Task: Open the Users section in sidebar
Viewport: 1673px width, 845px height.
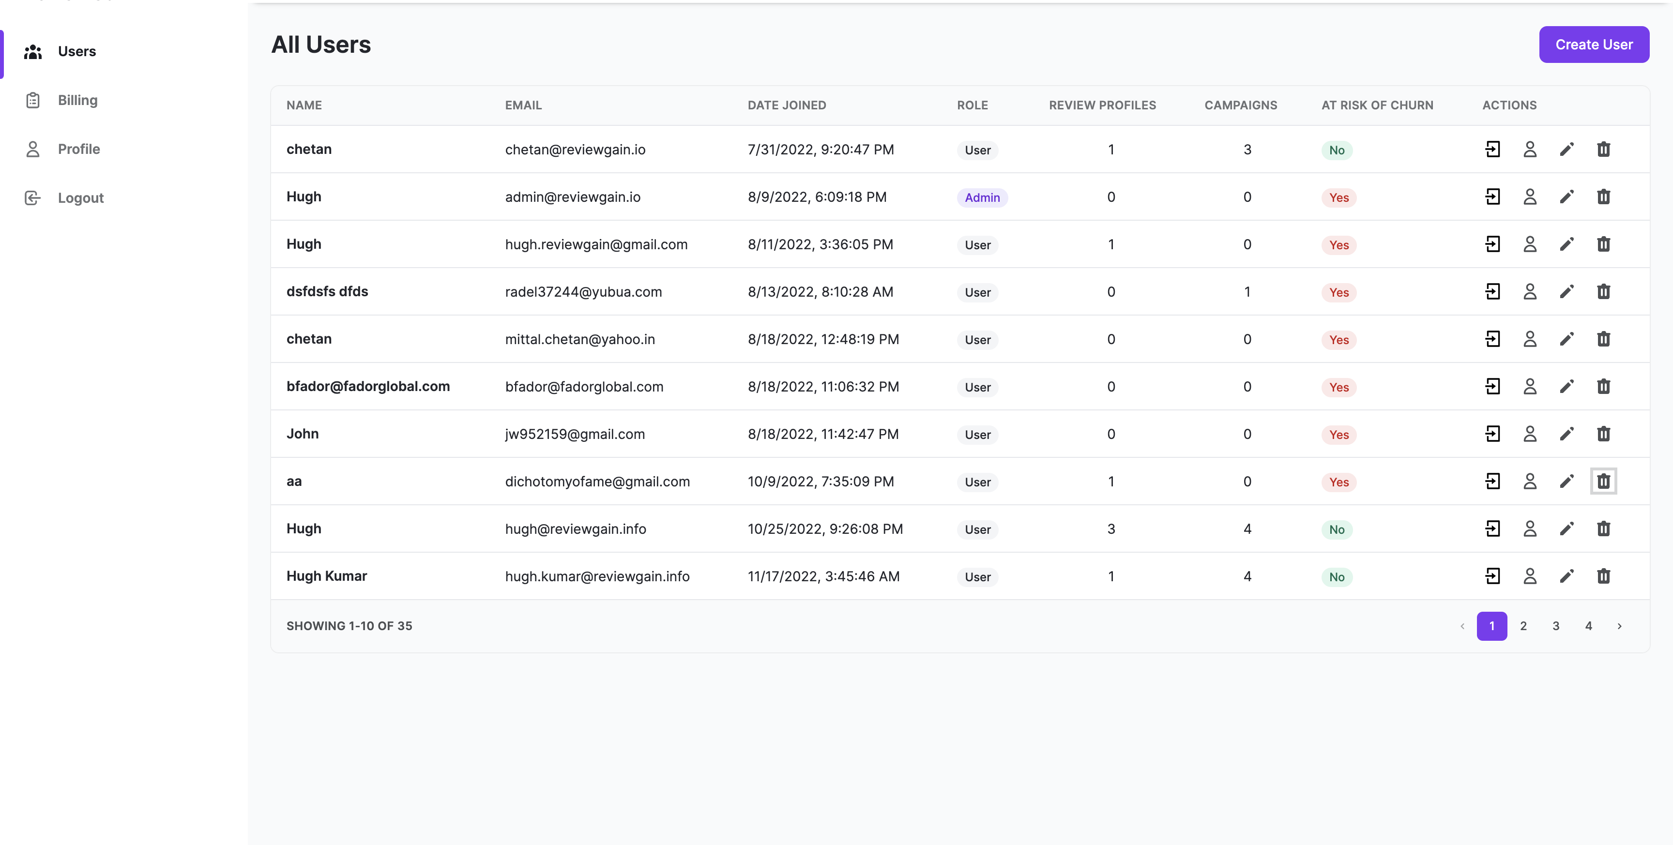Action: click(76, 51)
